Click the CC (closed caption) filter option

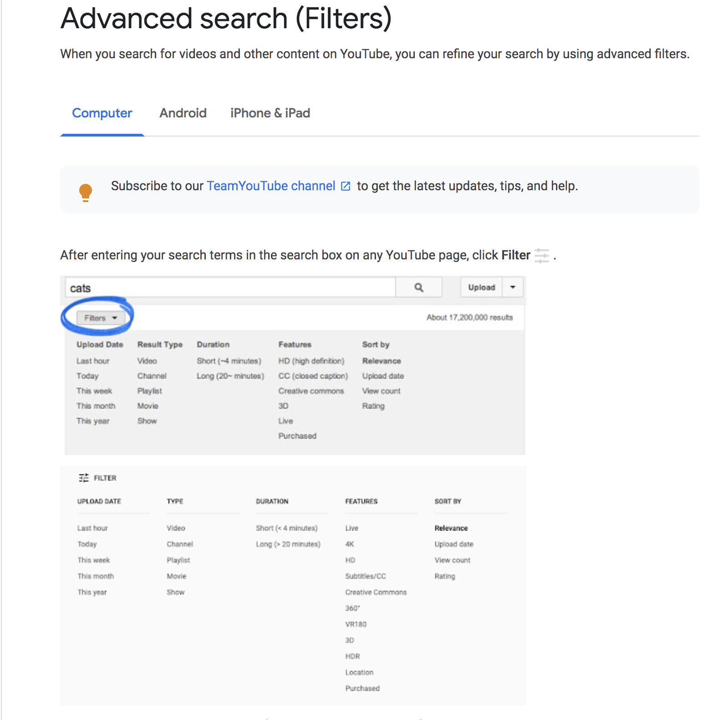[x=313, y=375]
